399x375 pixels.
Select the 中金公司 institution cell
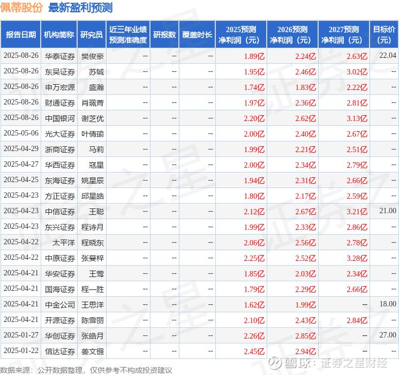pos(60,305)
